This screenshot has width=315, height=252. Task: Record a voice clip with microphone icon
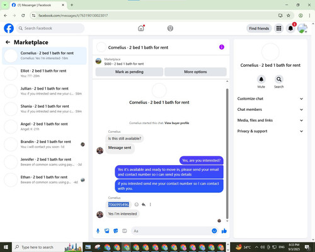point(98,231)
